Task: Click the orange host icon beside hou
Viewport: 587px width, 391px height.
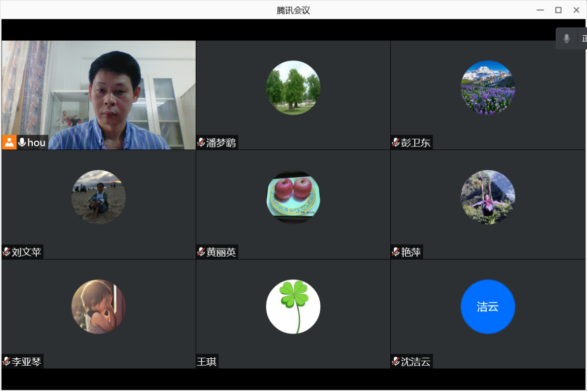Action: (x=9, y=142)
